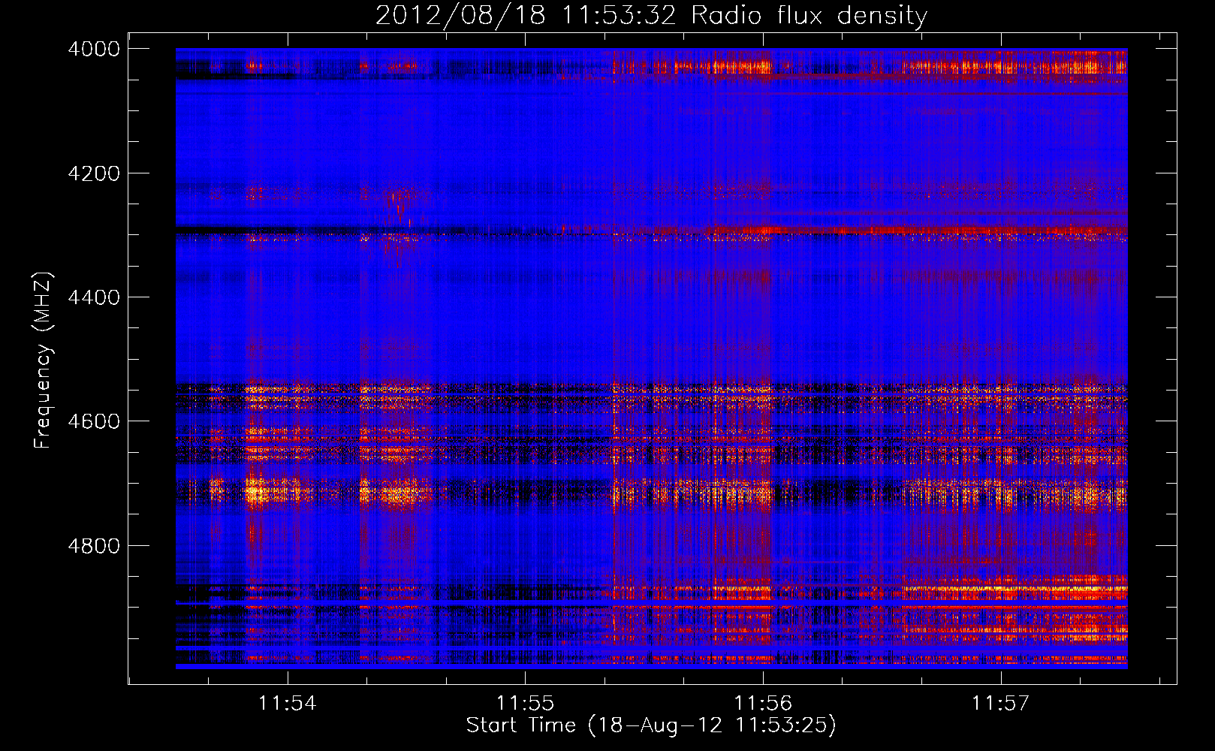The width and height of the screenshot is (1215, 751).
Task: Click the 4000 frequency tick label
Action: (x=94, y=49)
